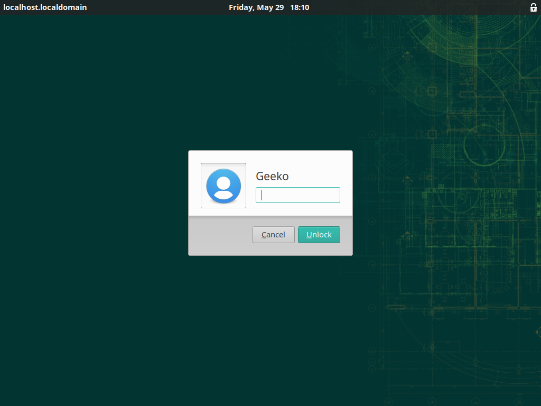
Task: Click the top panel between hostname and date
Action: [157, 7]
